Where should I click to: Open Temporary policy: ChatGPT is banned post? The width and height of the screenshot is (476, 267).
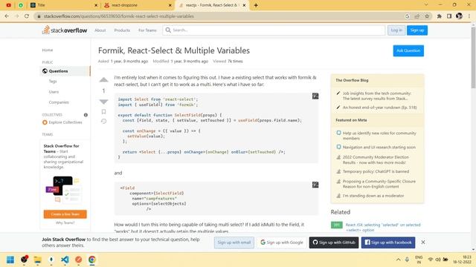[x=376, y=171]
